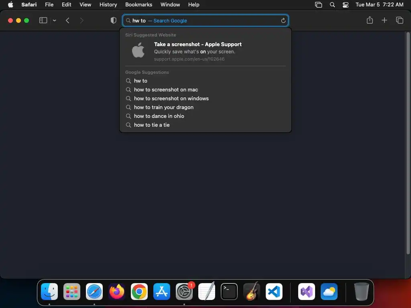Screen dimensions: 411x308
Task: Open the weather cloud app in Dock
Action: pos(329,292)
